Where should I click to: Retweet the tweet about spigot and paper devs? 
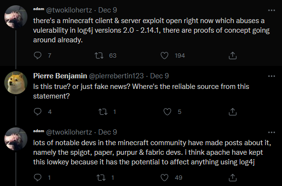101,177
